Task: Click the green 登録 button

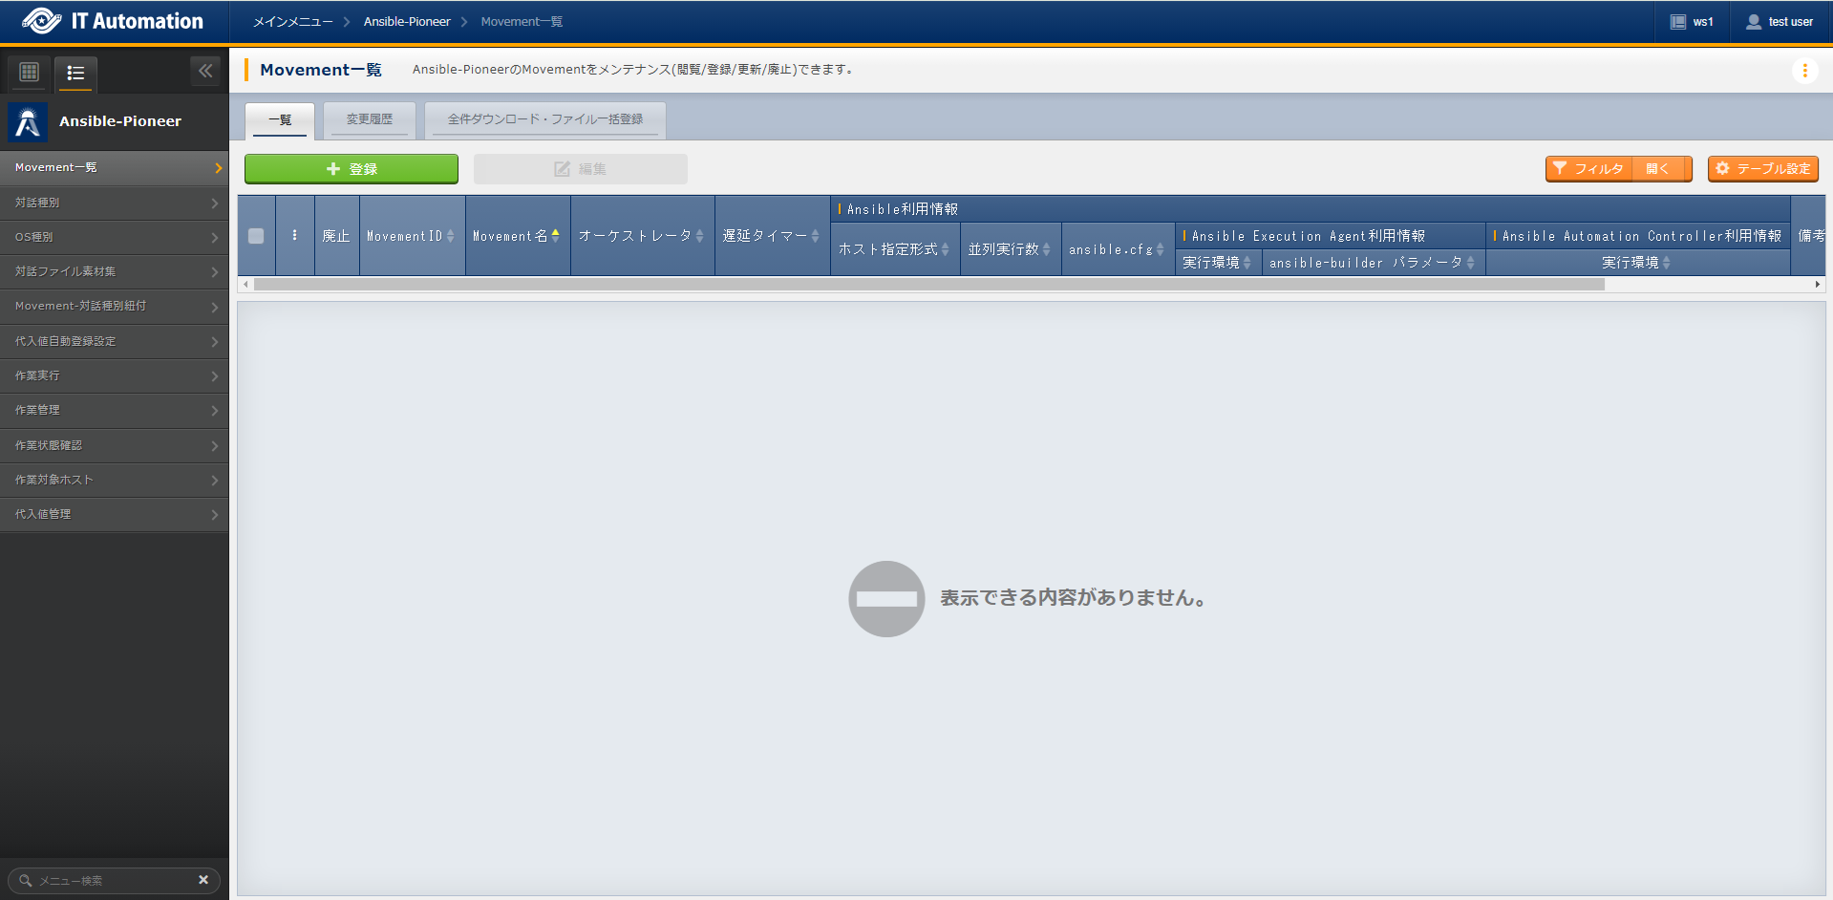Action: pos(352,169)
